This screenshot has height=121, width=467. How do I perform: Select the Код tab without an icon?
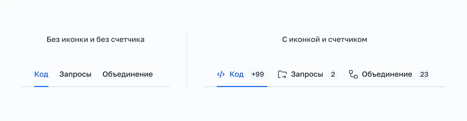click(41, 74)
